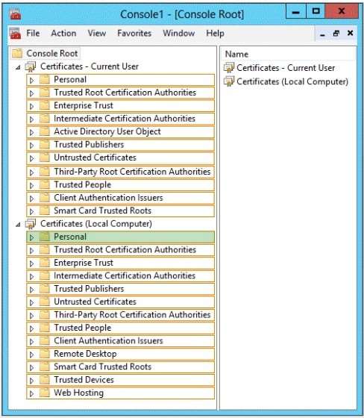Viewport: 364px width, 418px height.
Task: Expand Smart Card Trusted Roots under Current User
Action: (x=32, y=211)
